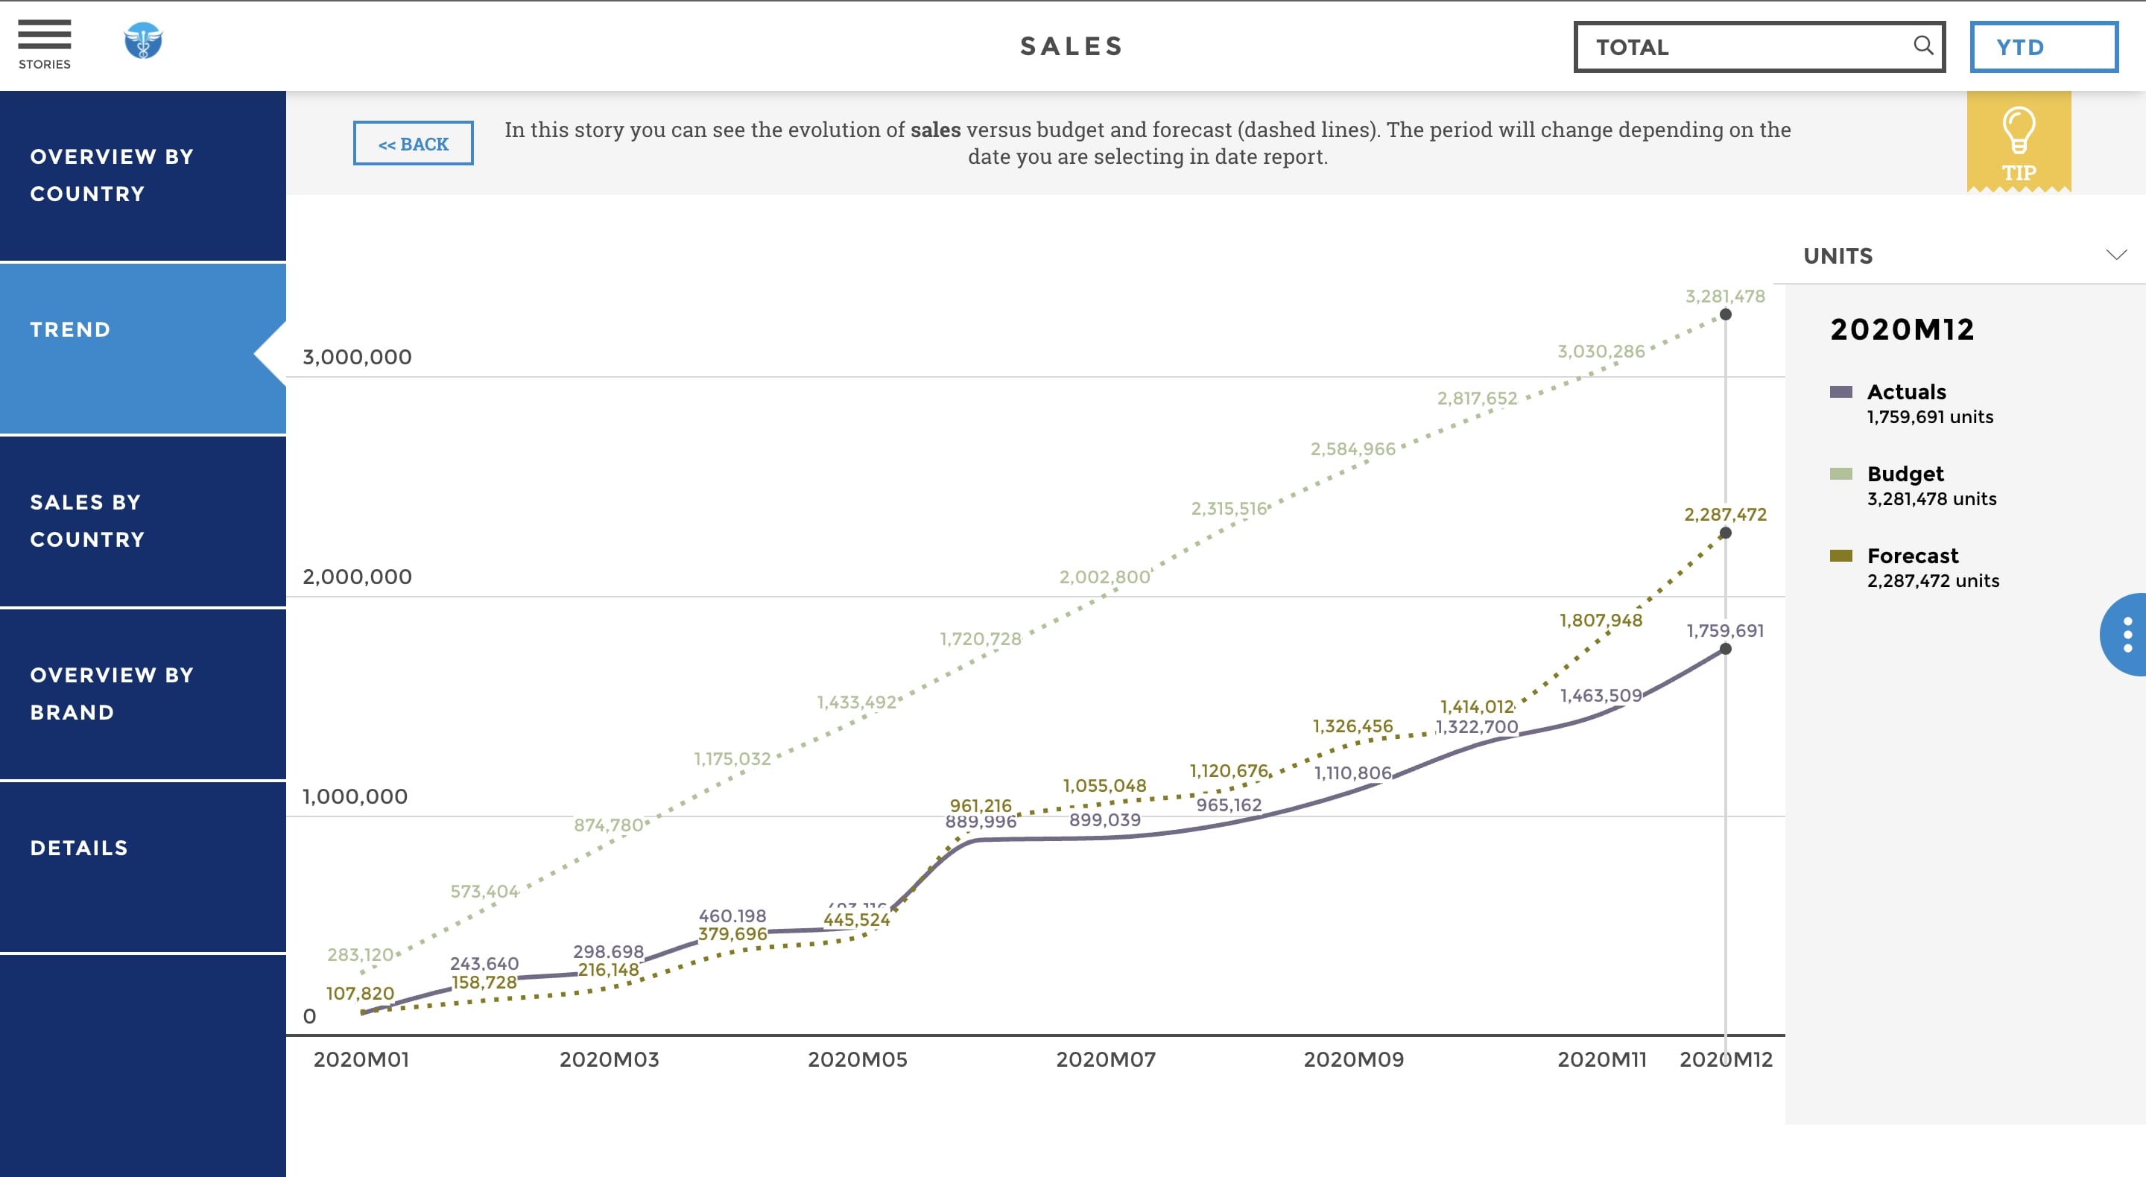Click the Actuals legend color swatch
This screenshot has height=1177, width=2146.
coord(1840,393)
